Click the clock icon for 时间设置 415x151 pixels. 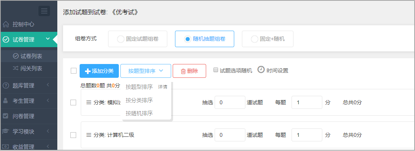click(x=261, y=69)
